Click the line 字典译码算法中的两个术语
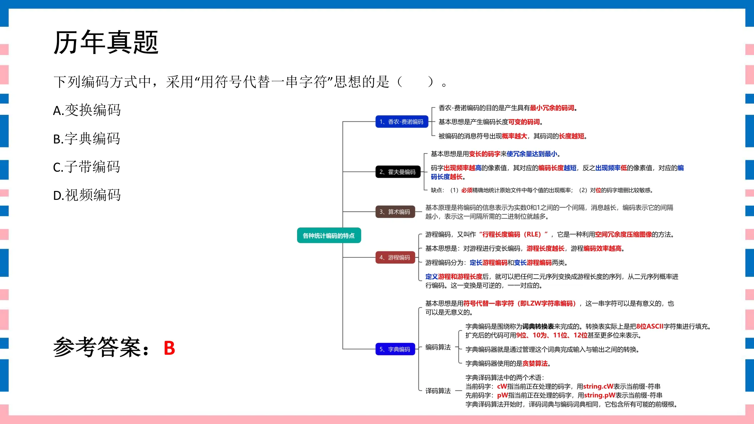This screenshot has width=754, height=424. [x=505, y=378]
